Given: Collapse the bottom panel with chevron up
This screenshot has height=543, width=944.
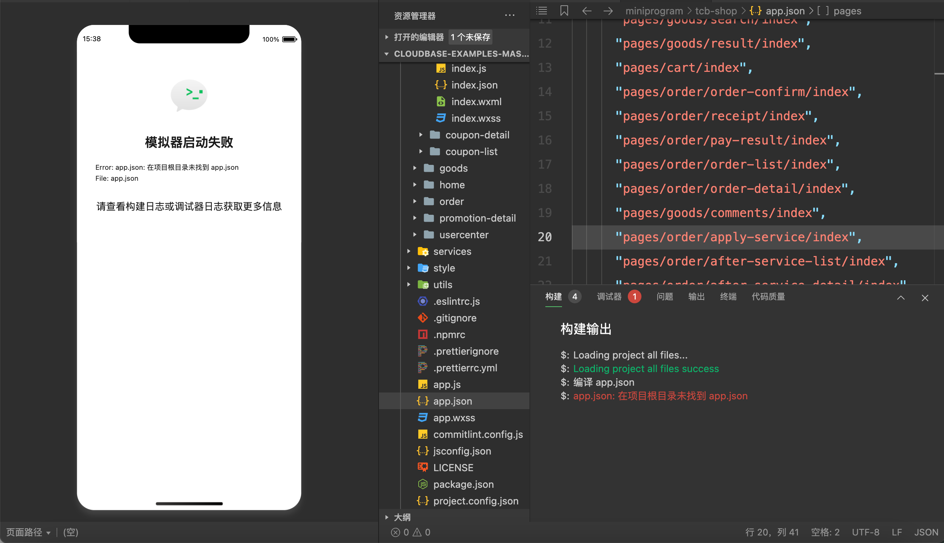Looking at the screenshot, I should click(901, 298).
